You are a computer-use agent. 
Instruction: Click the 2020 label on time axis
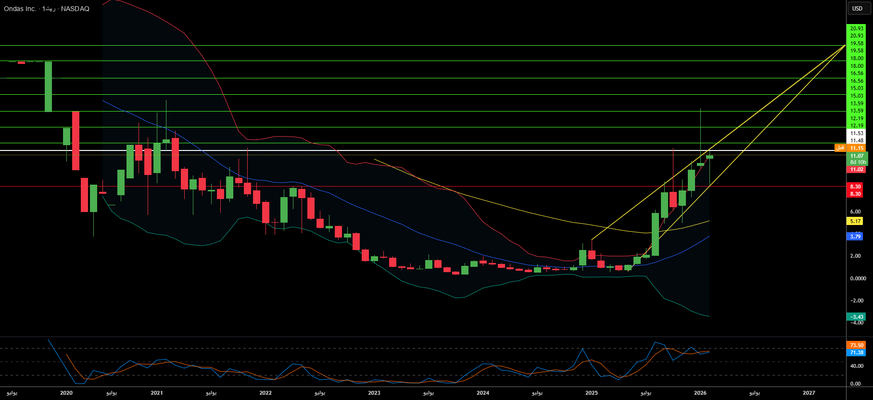[x=66, y=393]
